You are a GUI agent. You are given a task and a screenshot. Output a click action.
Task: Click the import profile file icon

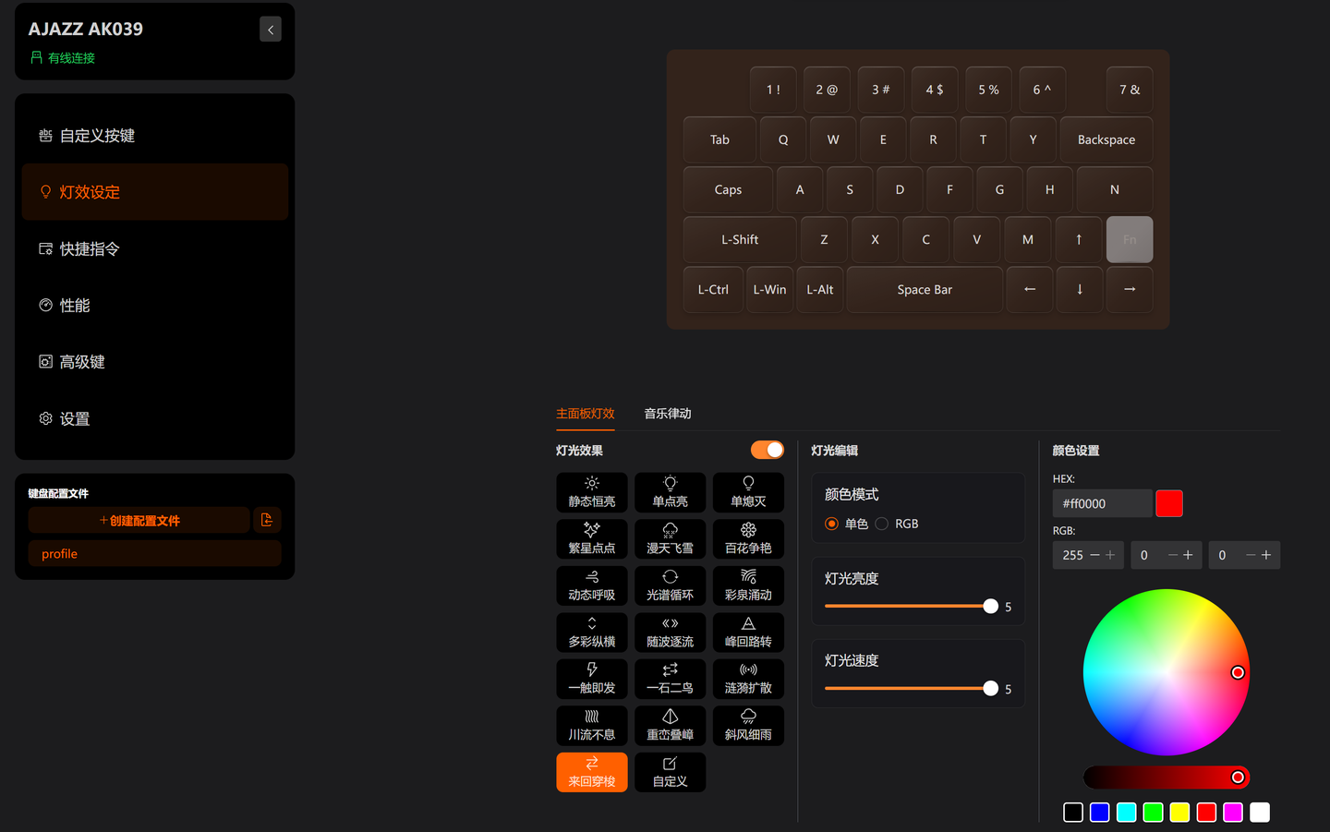point(267,520)
